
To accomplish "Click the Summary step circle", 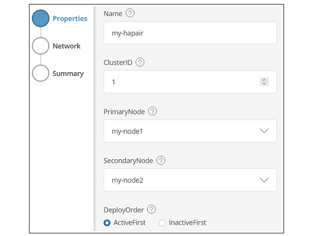I will [x=40, y=73].
